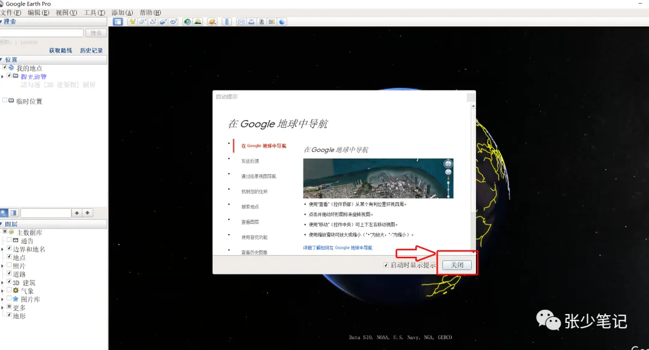Image resolution: width=649 pixels, height=350 pixels.
Task: Open the 添加(A) menu
Action: [123, 13]
